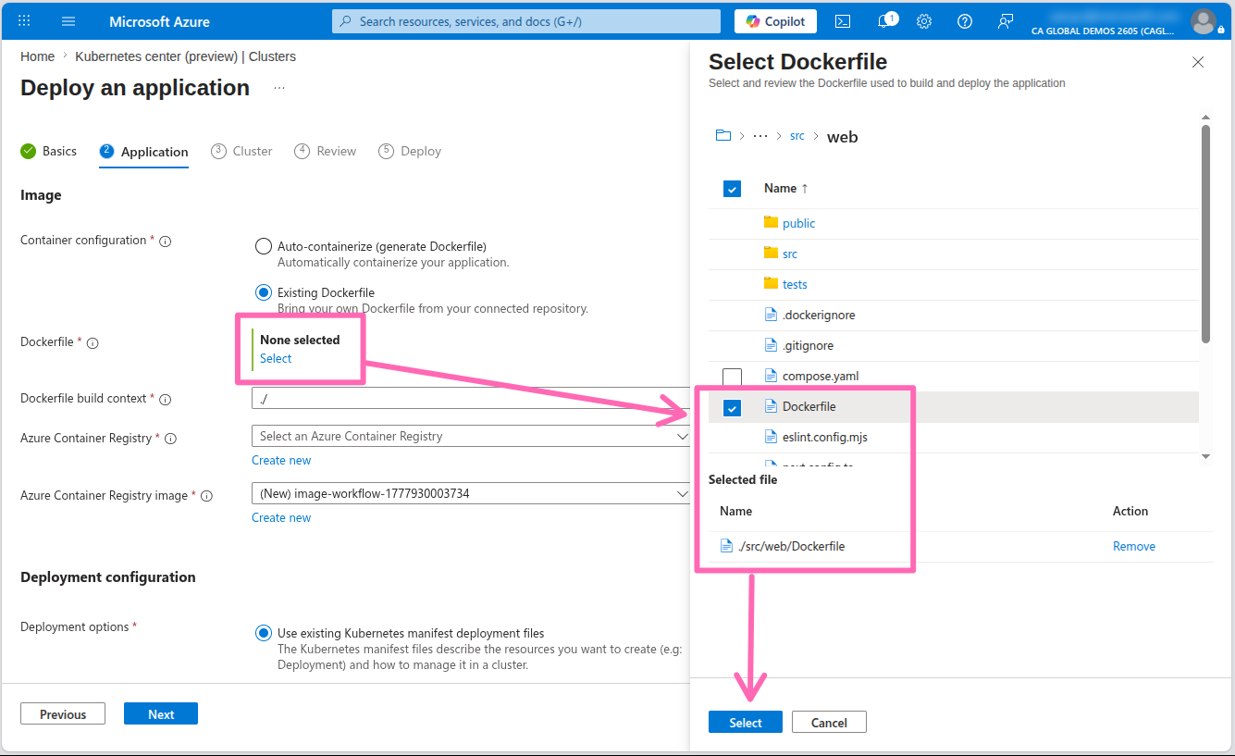Click the Previous button

[x=63, y=714]
